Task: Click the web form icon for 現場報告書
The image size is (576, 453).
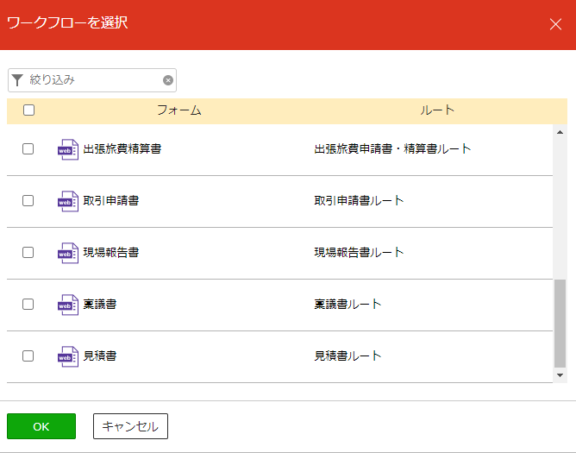Action: pyautogui.click(x=68, y=253)
